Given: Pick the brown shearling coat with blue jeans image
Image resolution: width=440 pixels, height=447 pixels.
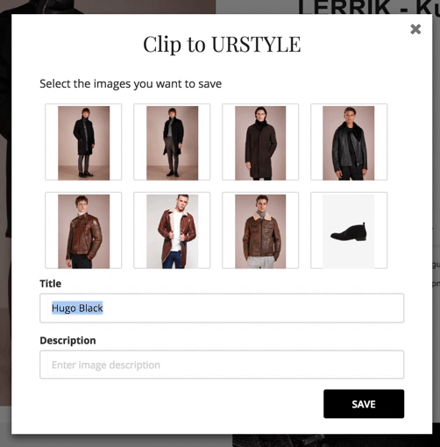Looking at the screenshot, I should click(172, 231).
